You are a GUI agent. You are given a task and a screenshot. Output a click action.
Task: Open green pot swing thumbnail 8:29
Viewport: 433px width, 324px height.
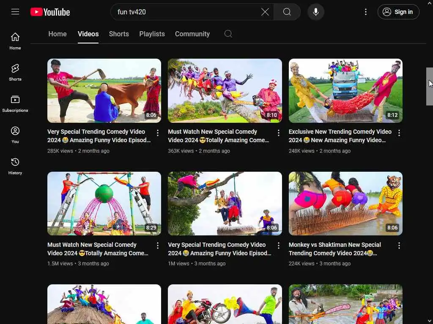tap(104, 203)
